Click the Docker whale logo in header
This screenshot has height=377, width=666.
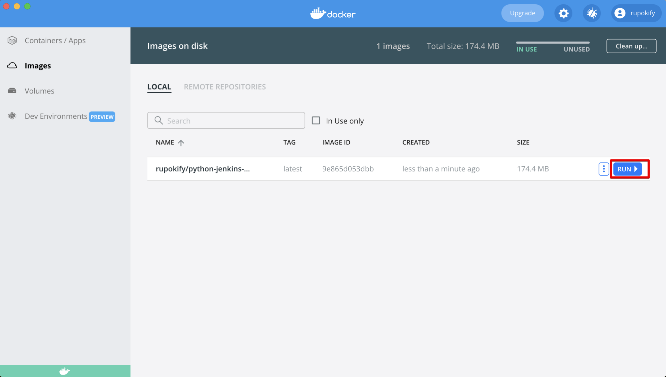tap(333, 13)
